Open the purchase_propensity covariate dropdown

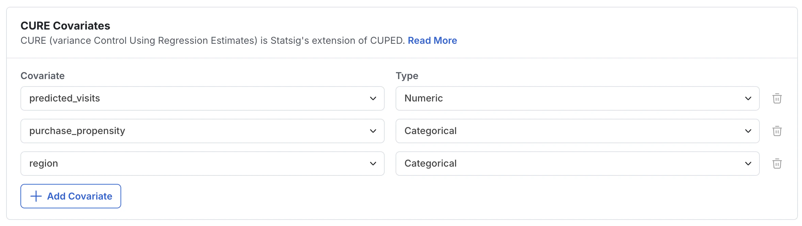pos(203,131)
